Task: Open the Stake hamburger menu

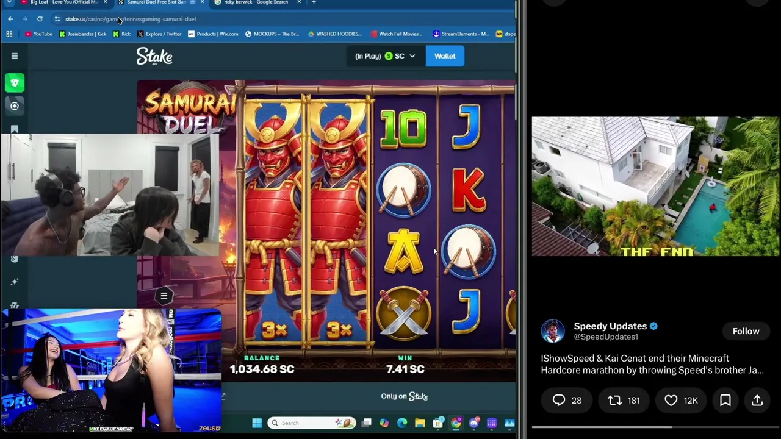Action: pos(15,56)
